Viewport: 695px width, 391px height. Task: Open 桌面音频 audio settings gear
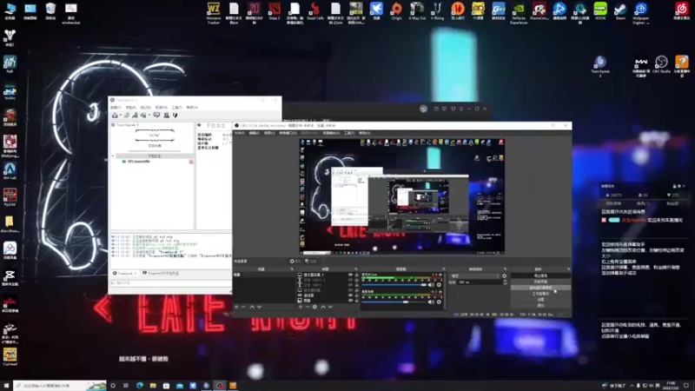pyautogui.click(x=439, y=302)
